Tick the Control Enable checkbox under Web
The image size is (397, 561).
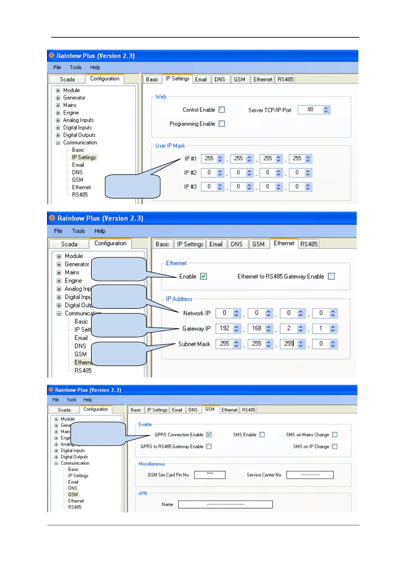[222, 110]
